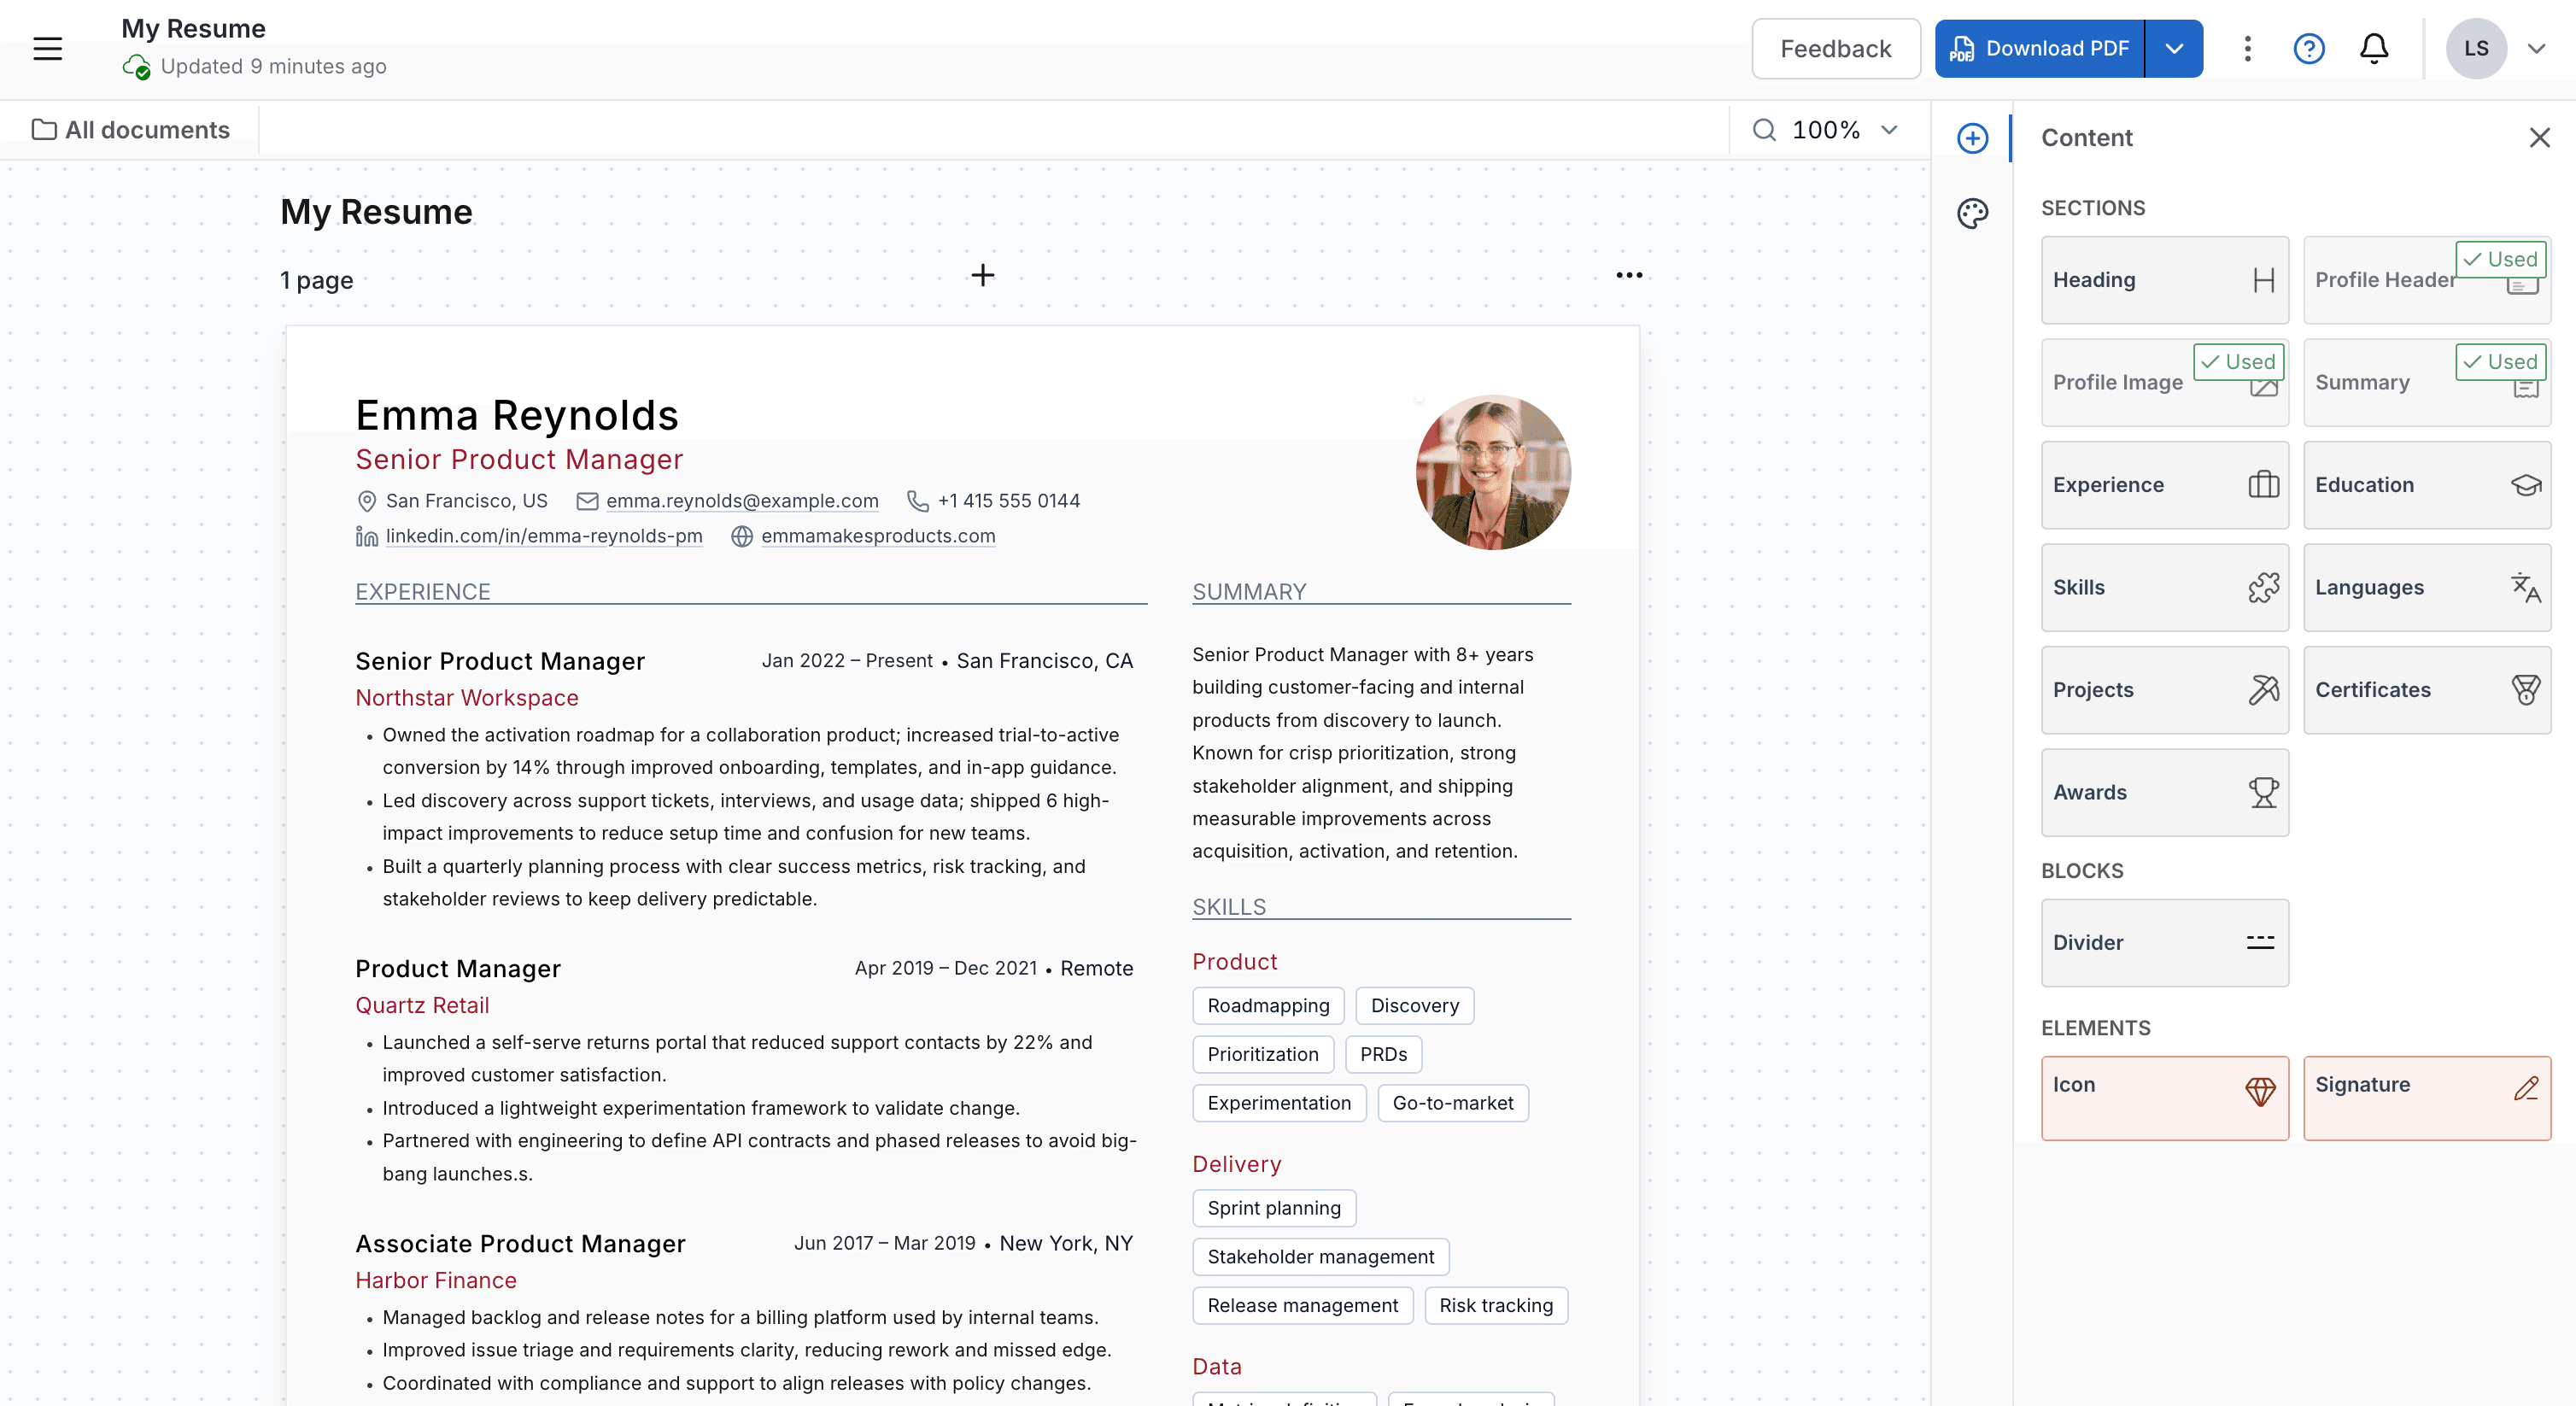Click the Associate Product Manager job title
2576x1406 pixels.
click(520, 1244)
